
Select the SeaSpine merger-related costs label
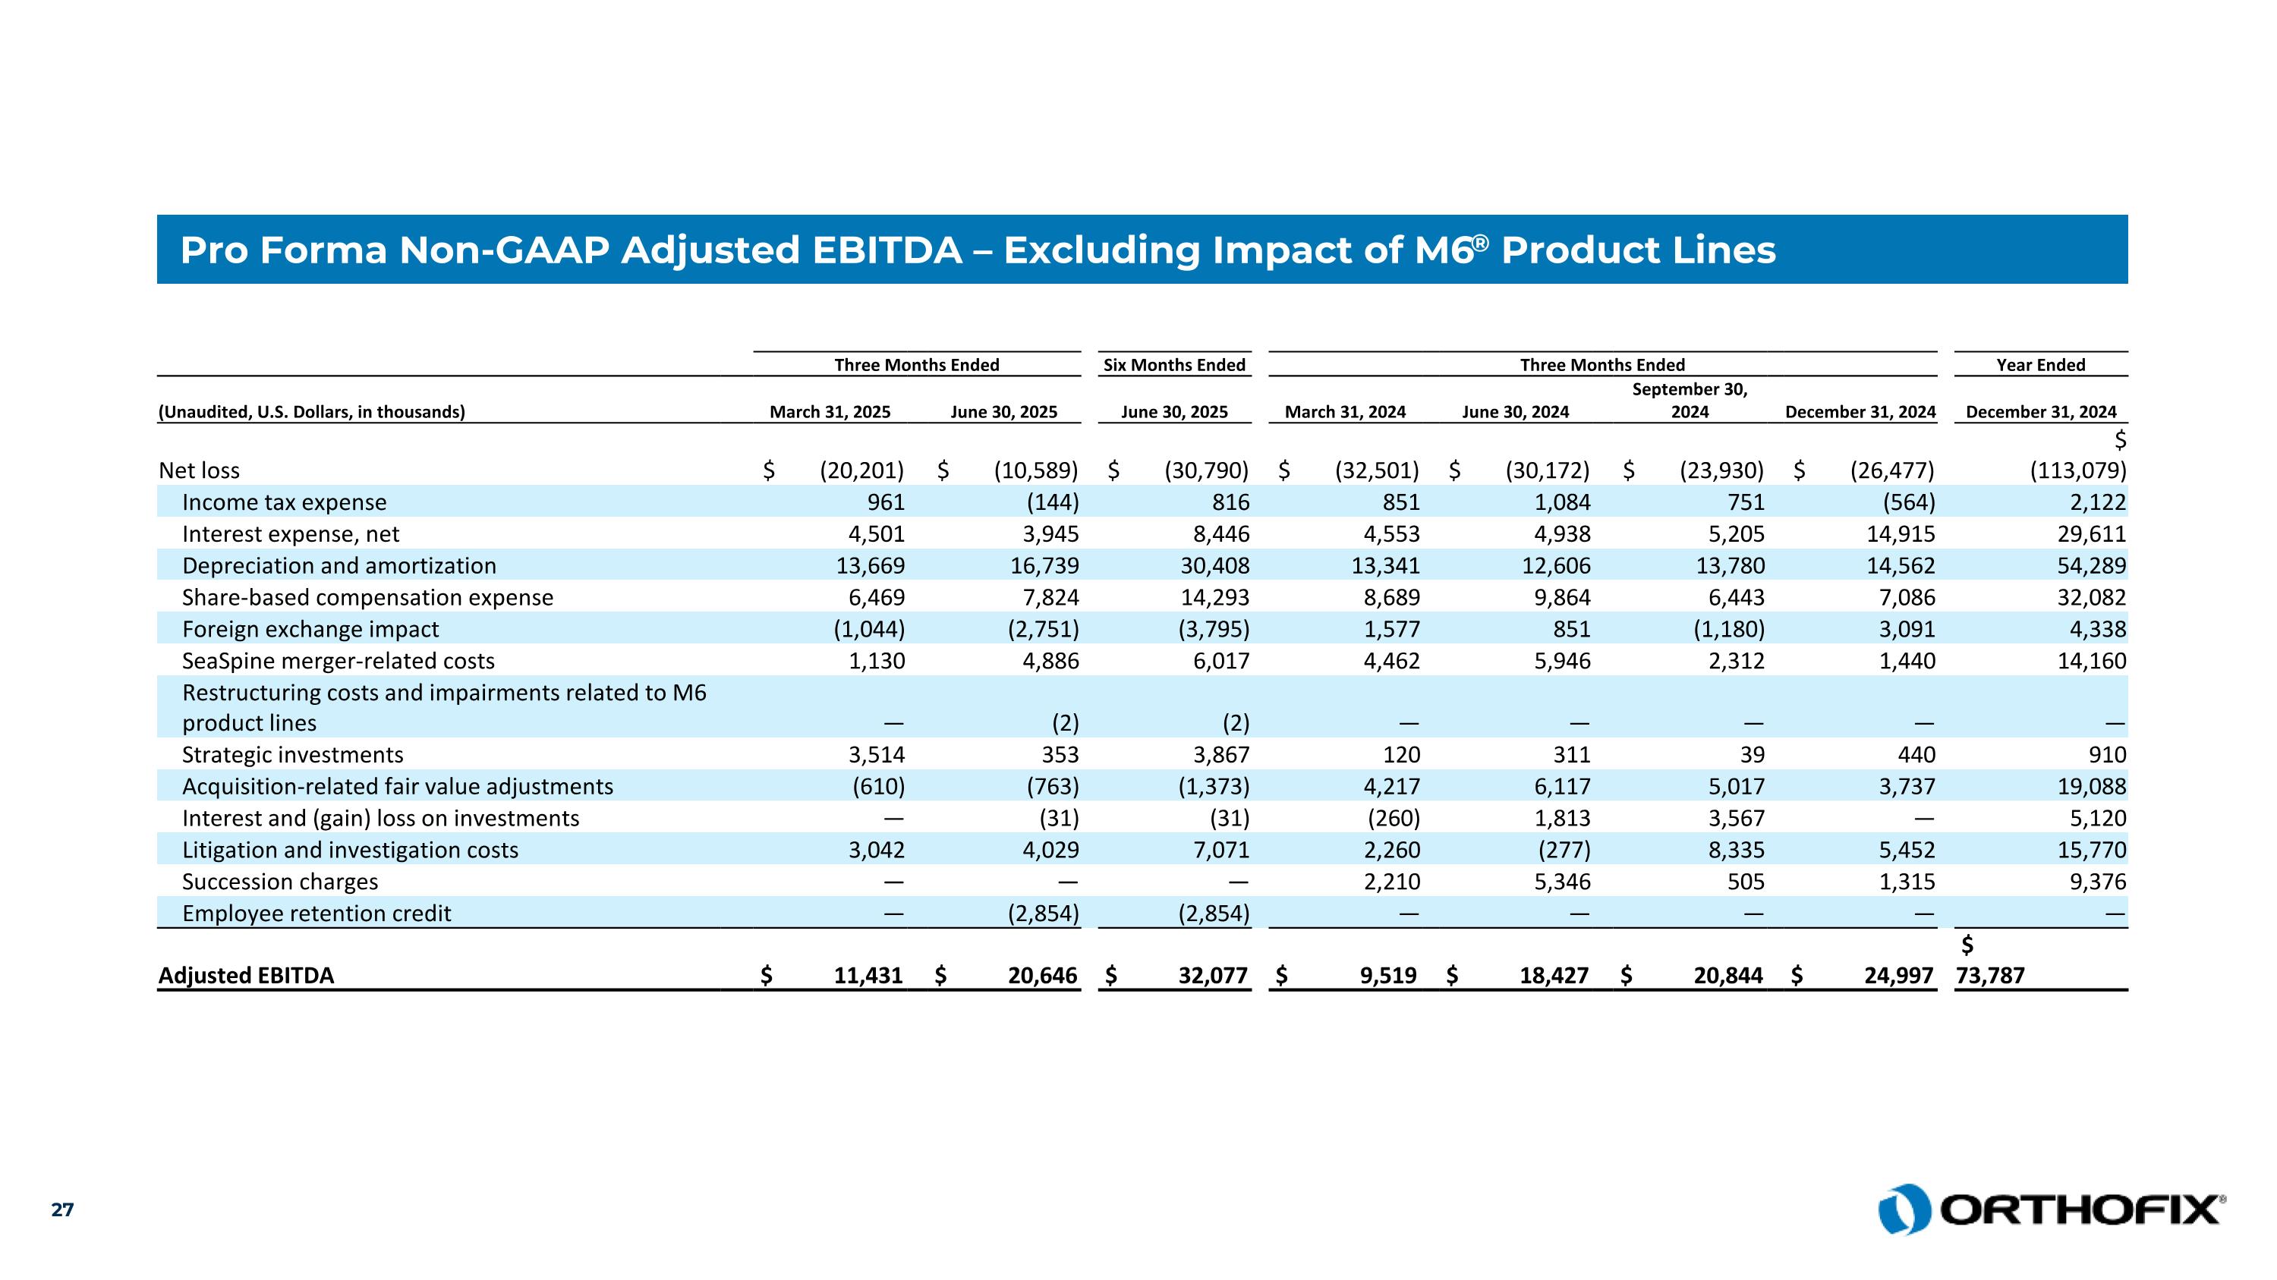[338, 662]
